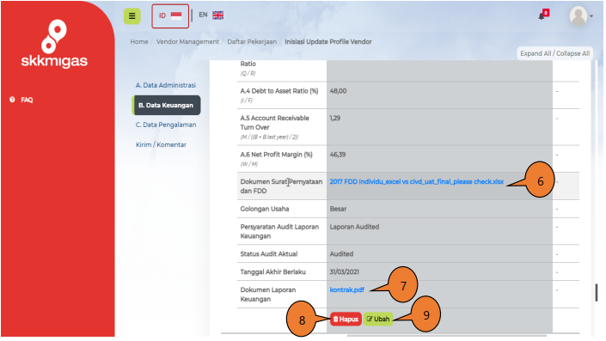Open the Kirim / Komentar section
The height and width of the screenshot is (341, 606).
(161, 145)
